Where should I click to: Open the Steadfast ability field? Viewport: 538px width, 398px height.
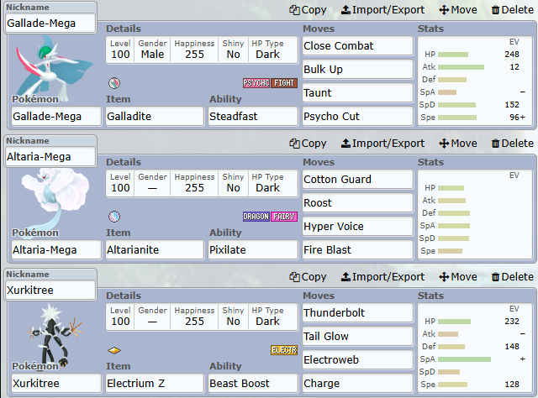click(253, 116)
